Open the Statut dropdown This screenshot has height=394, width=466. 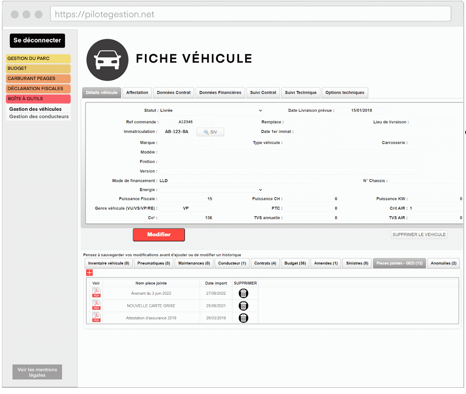point(260,110)
